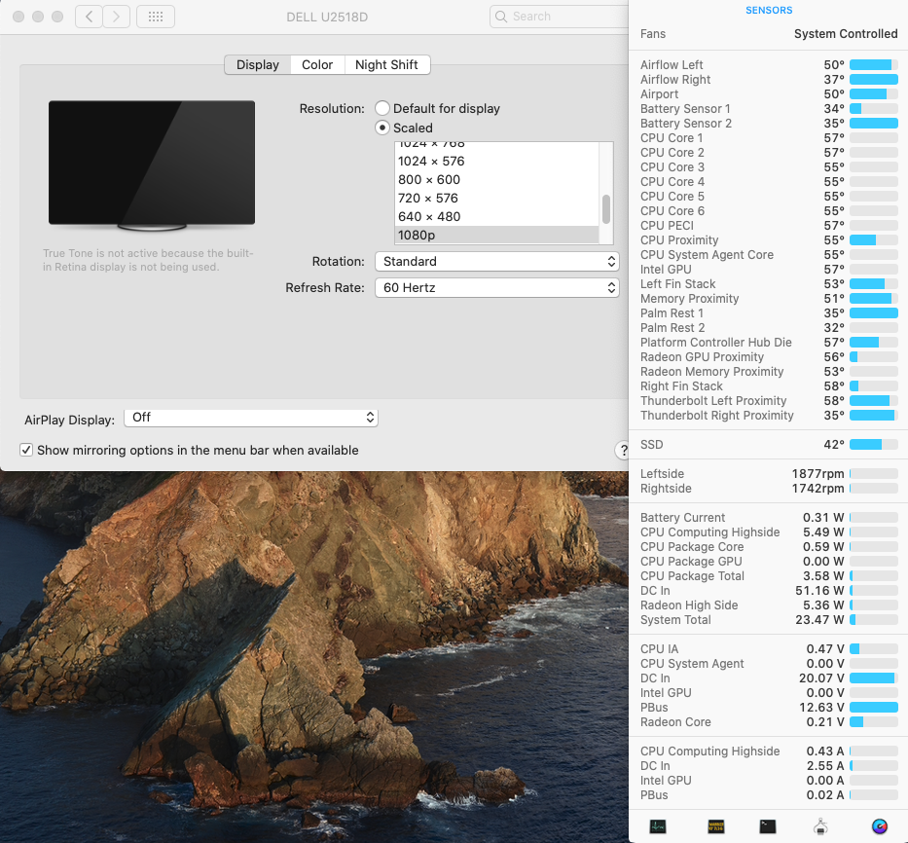
Task: Launch iStat Menus app icon
Action: tap(880, 826)
